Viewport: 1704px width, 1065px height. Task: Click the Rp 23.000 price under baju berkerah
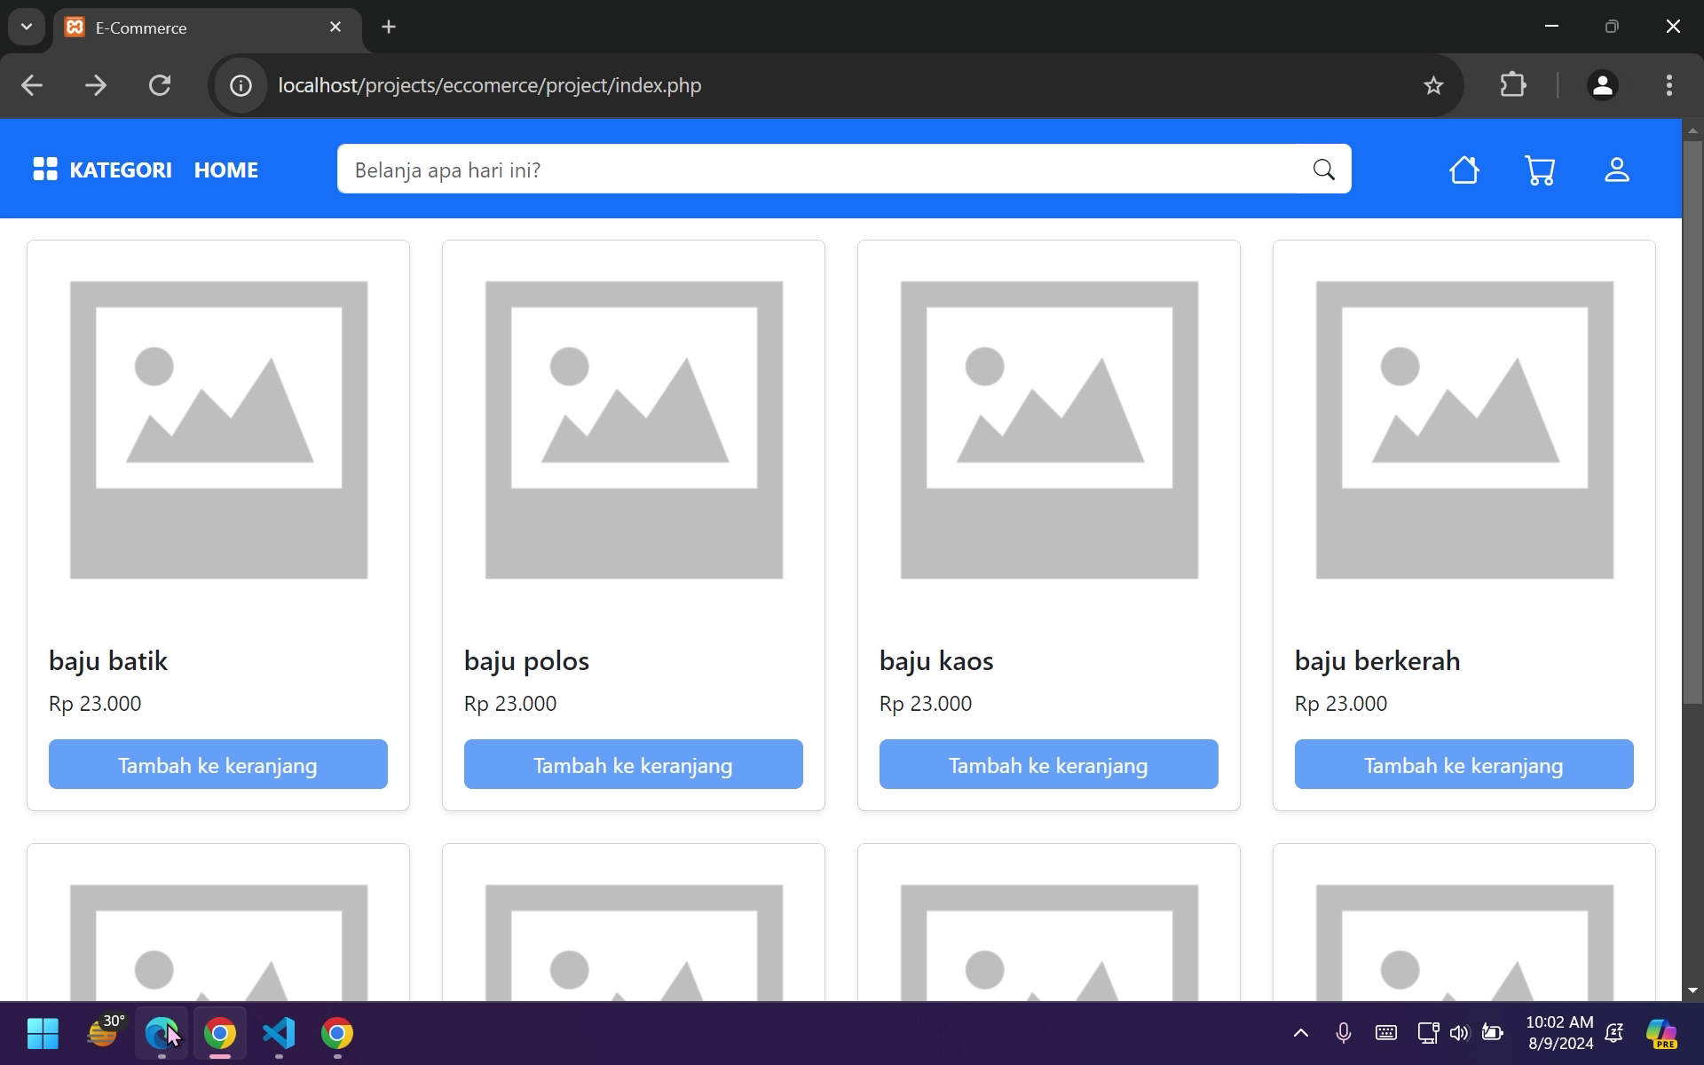[x=1341, y=704]
